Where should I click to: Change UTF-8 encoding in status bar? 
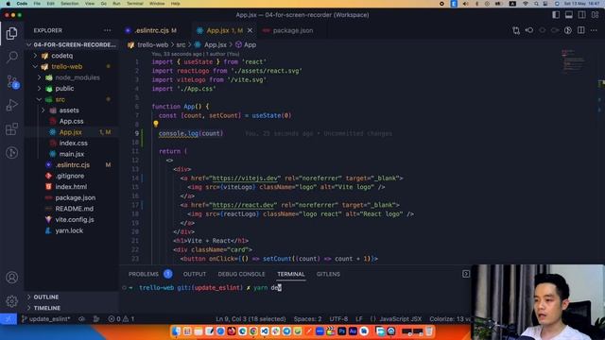(338, 319)
